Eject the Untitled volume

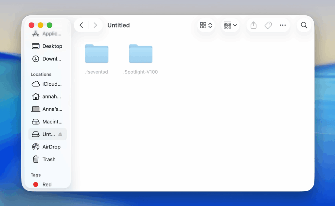tap(60, 134)
